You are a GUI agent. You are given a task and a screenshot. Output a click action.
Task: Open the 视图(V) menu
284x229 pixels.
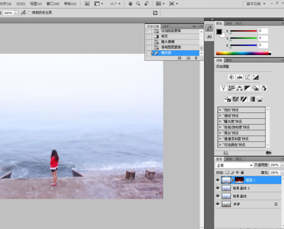pyautogui.click(x=36, y=4)
